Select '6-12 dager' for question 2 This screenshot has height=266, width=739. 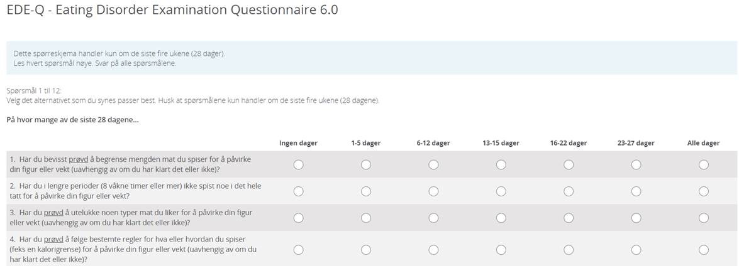[x=433, y=191]
